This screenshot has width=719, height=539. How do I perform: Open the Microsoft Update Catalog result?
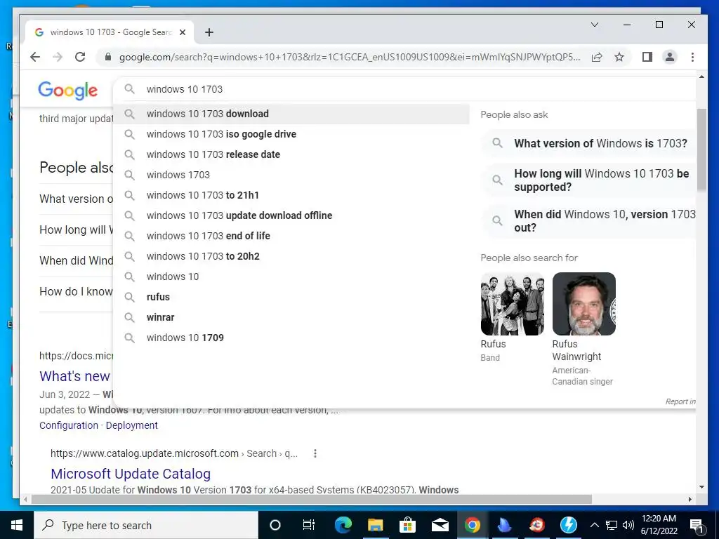[x=131, y=474]
